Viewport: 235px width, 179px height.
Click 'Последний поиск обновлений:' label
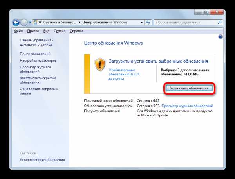(108, 101)
